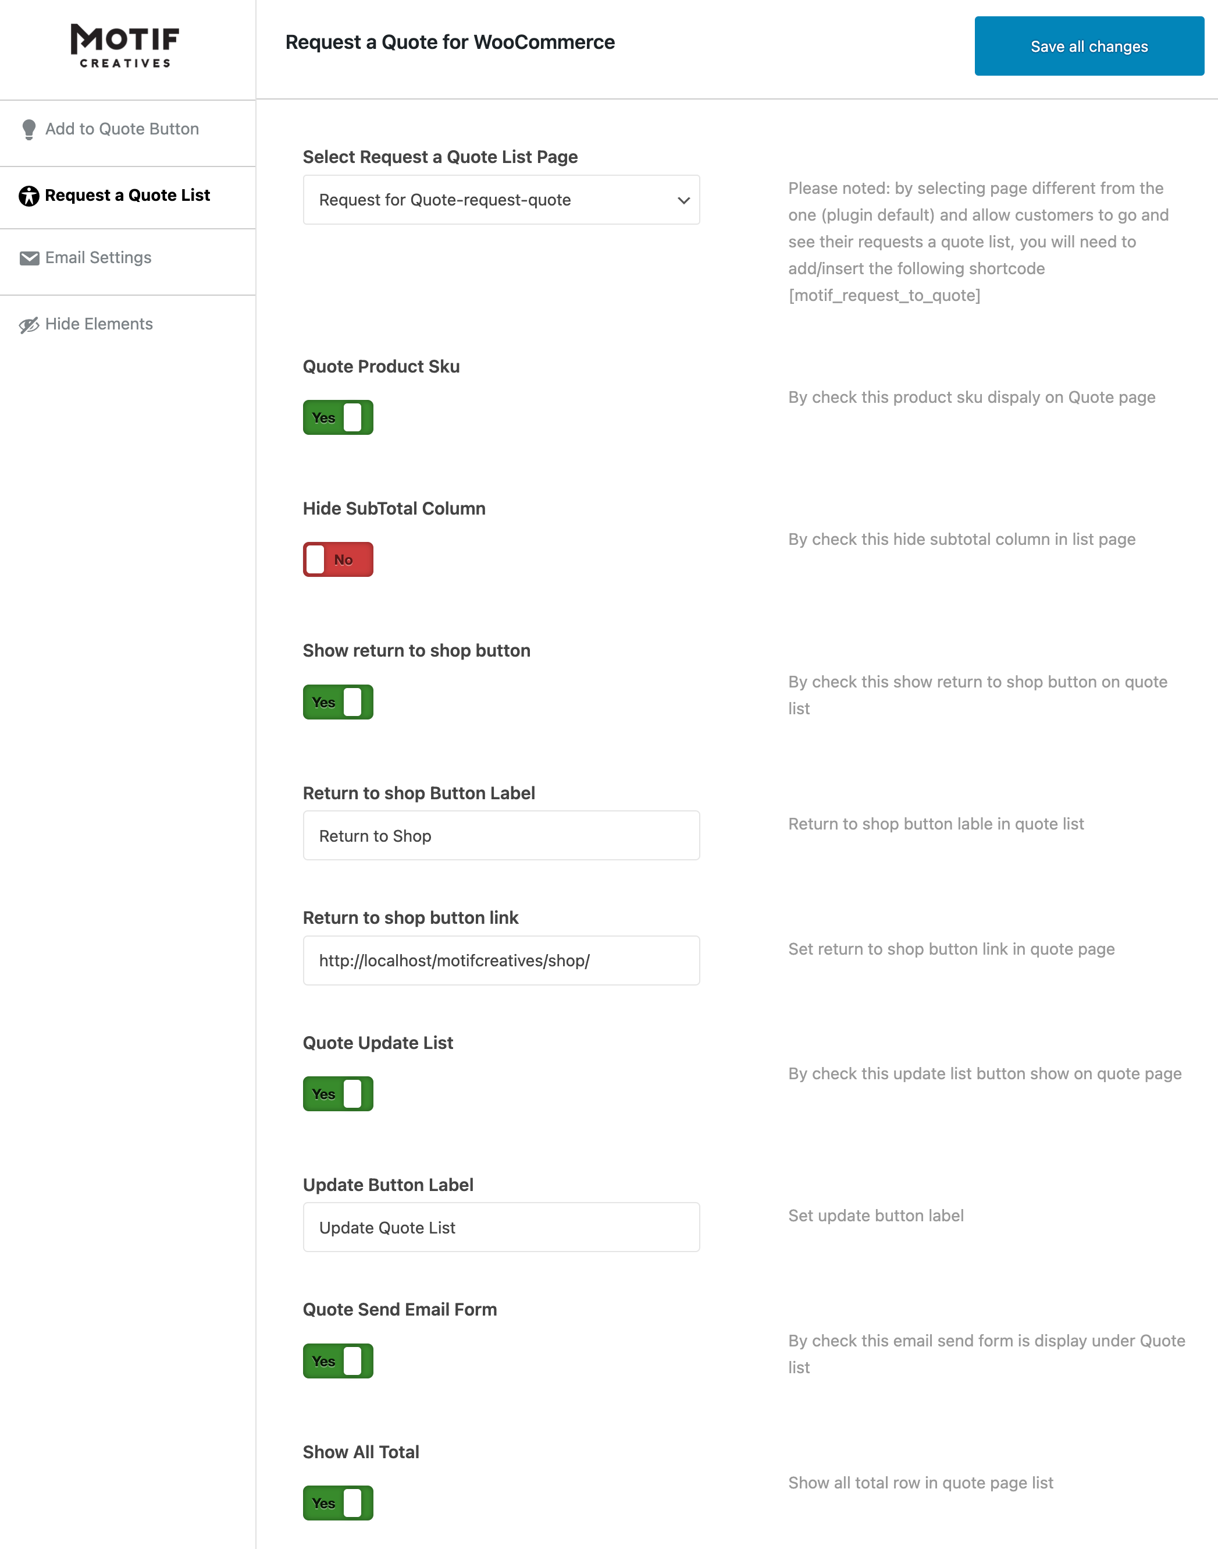This screenshot has width=1218, height=1549.
Task: Click the Request a Quote List icon
Action: coord(28,195)
